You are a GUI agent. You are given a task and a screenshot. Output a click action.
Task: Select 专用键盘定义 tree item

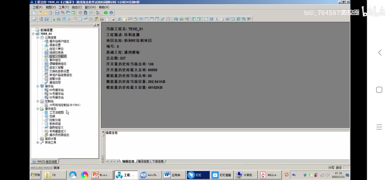[58, 131]
